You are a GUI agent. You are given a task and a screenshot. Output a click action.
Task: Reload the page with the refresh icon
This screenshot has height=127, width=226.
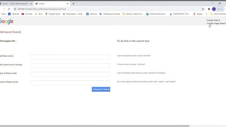(x=9, y=9)
